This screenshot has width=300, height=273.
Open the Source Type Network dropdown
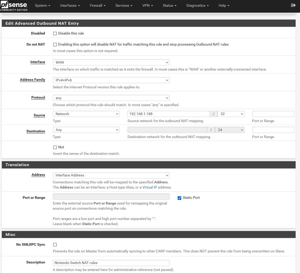coord(86,114)
